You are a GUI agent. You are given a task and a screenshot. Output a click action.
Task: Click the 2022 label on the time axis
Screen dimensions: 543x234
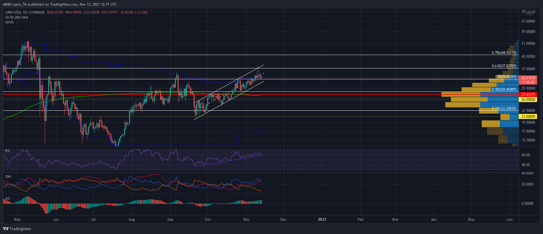tap(322, 220)
